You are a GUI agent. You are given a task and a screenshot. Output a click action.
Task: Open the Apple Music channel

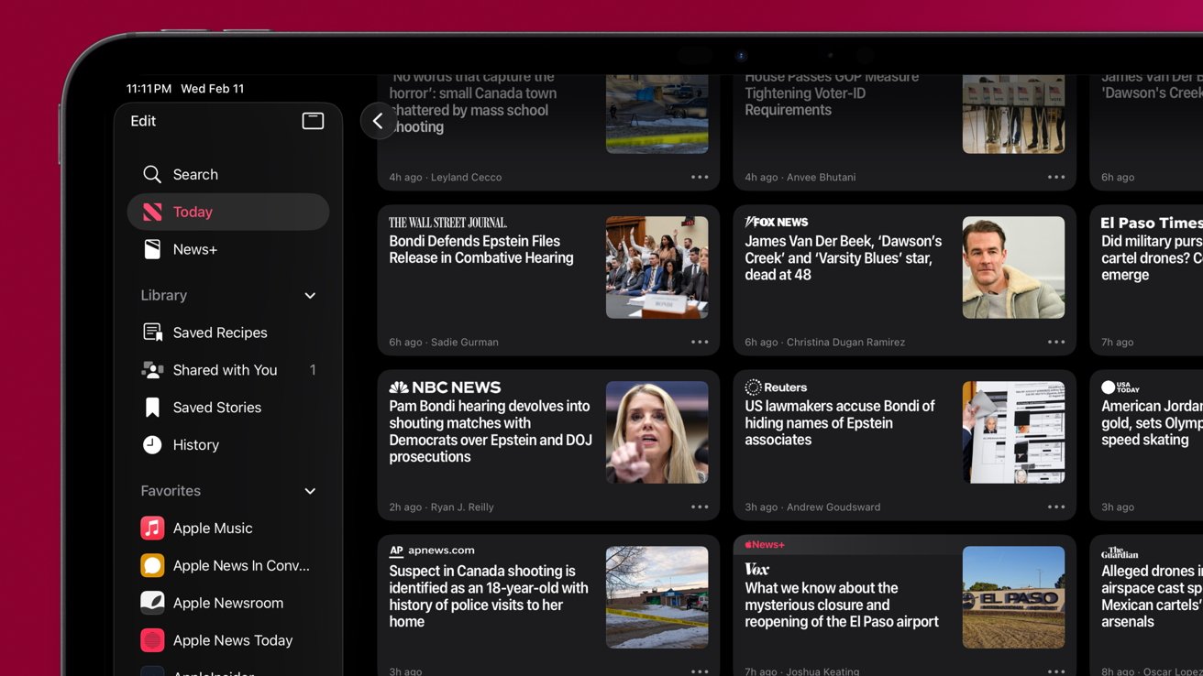pos(214,528)
